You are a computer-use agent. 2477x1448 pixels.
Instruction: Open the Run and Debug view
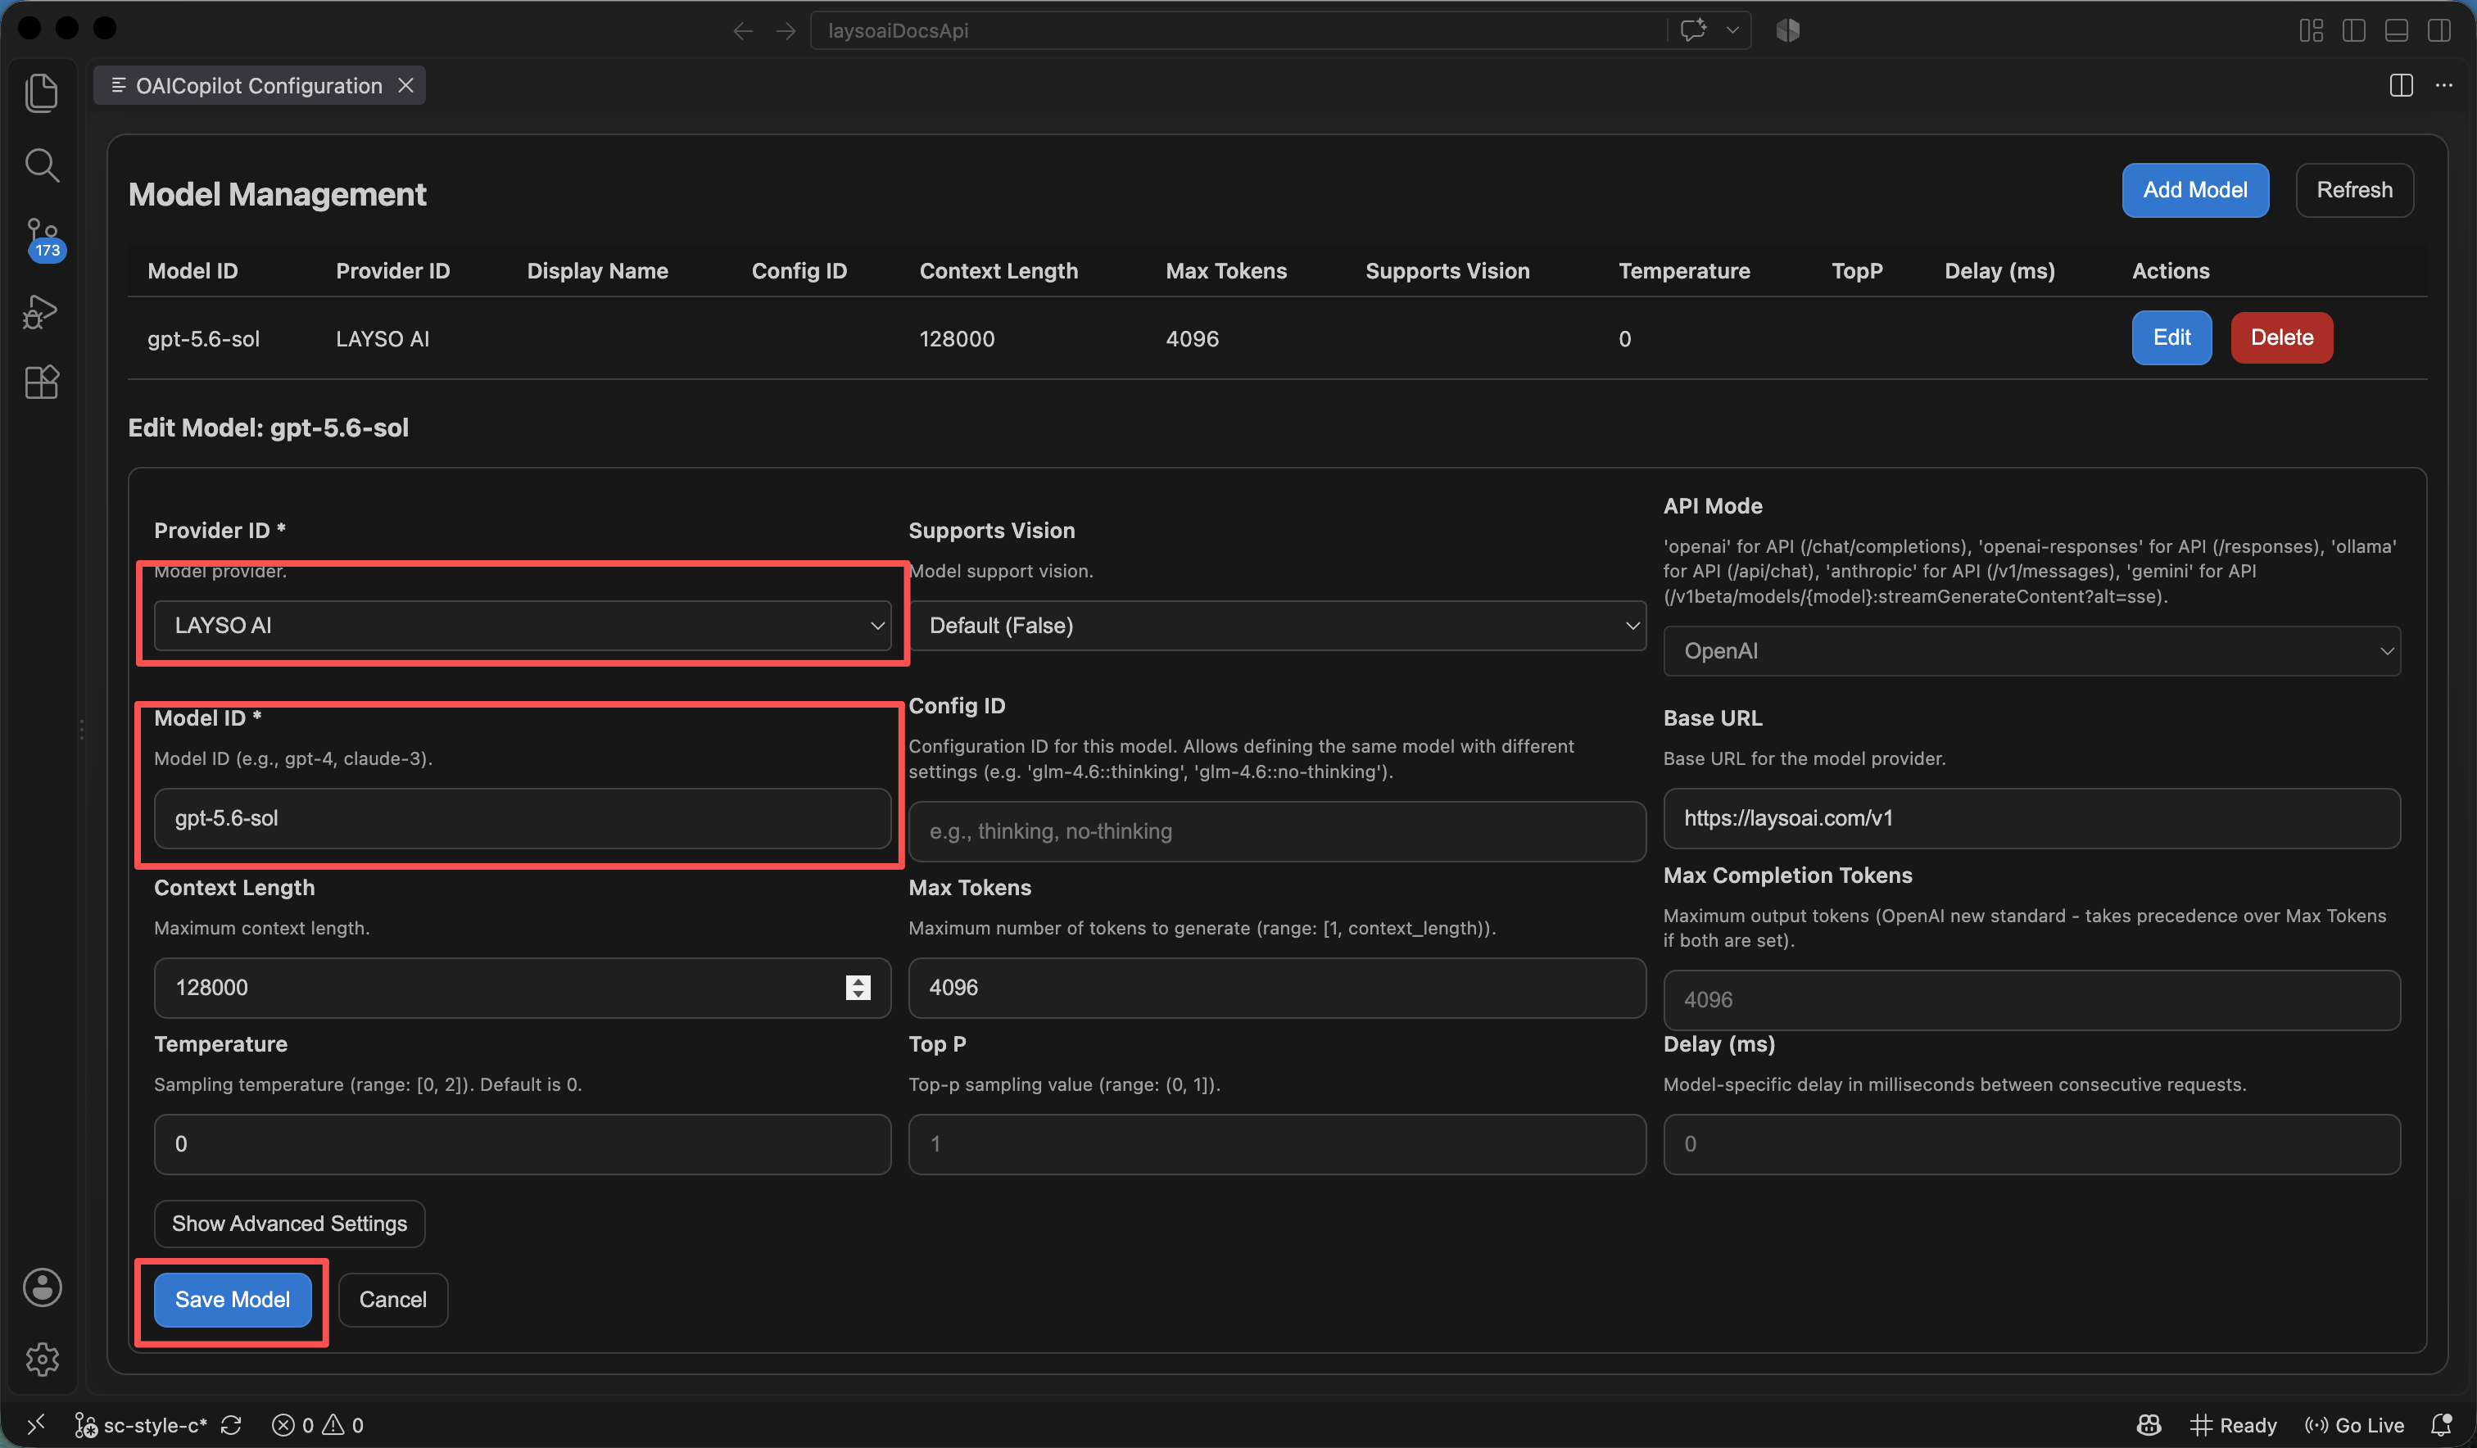[41, 311]
